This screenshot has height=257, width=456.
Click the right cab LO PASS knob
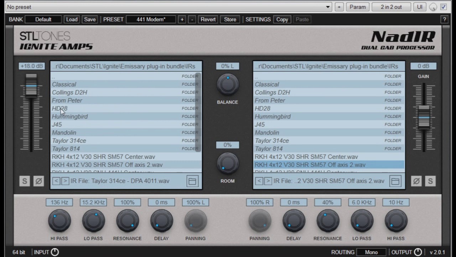(x=362, y=221)
